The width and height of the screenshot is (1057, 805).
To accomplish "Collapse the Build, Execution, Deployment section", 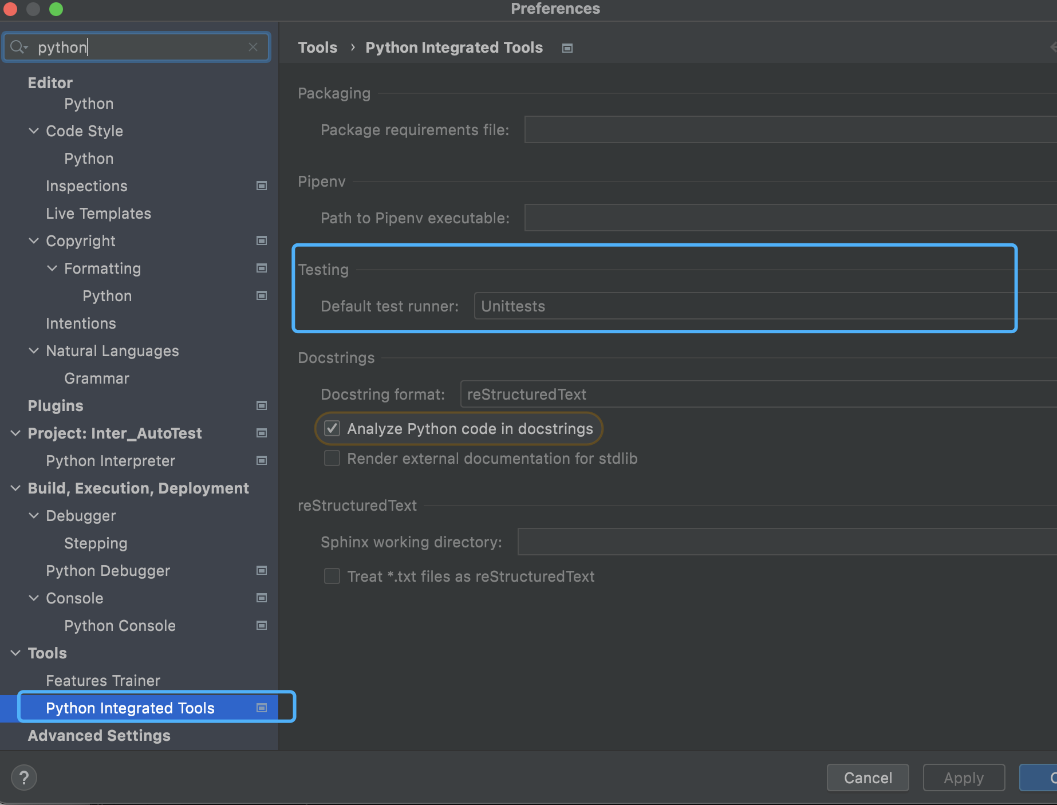I will [x=15, y=488].
